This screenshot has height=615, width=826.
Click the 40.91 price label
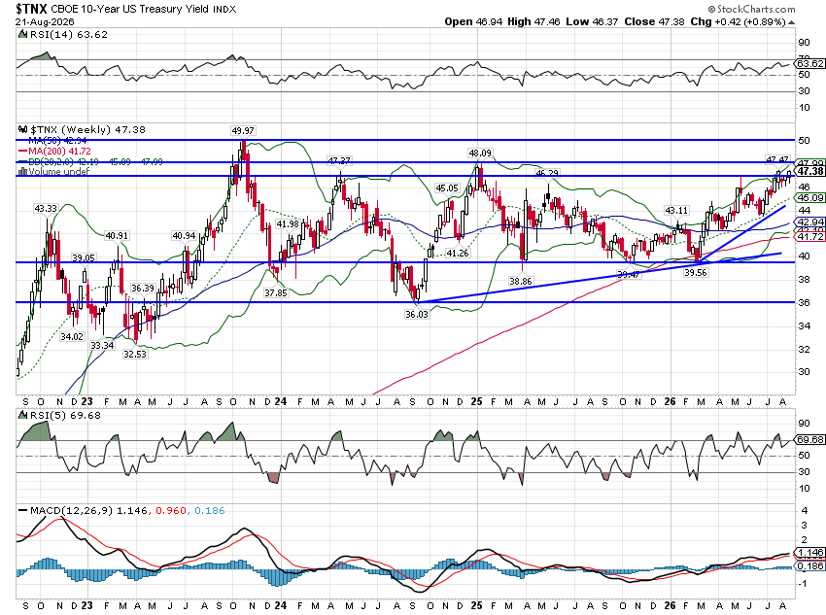pos(117,236)
